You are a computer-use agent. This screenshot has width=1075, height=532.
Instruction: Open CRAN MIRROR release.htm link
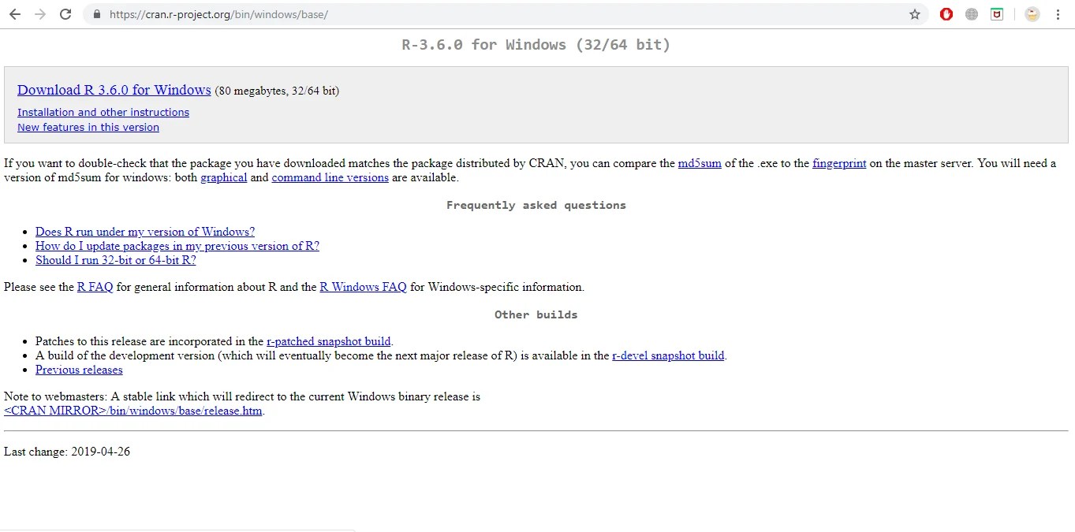133,411
